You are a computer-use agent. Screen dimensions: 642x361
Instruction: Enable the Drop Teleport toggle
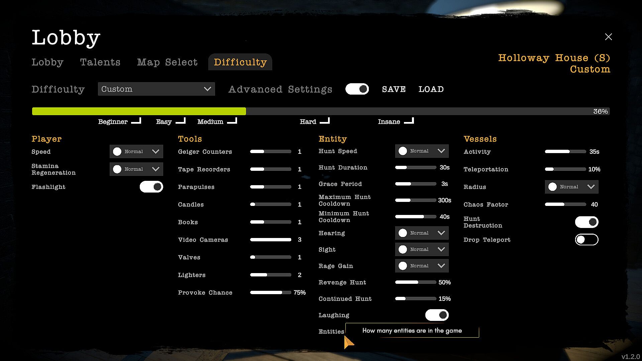click(586, 240)
